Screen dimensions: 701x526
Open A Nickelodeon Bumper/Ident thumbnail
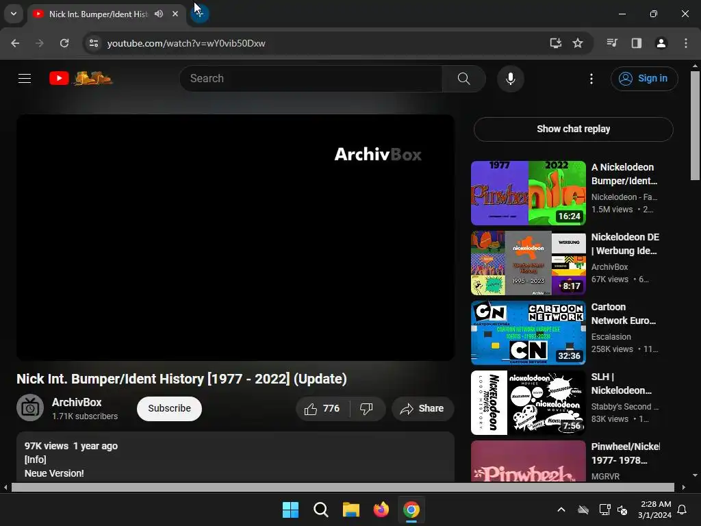(528, 193)
